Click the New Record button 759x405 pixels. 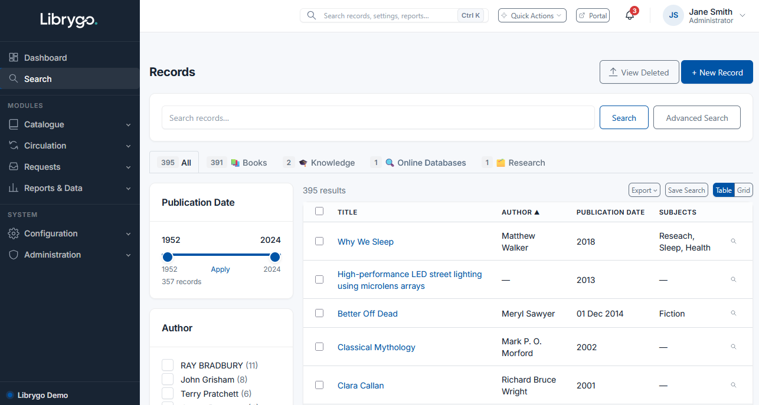[x=717, y=72]
